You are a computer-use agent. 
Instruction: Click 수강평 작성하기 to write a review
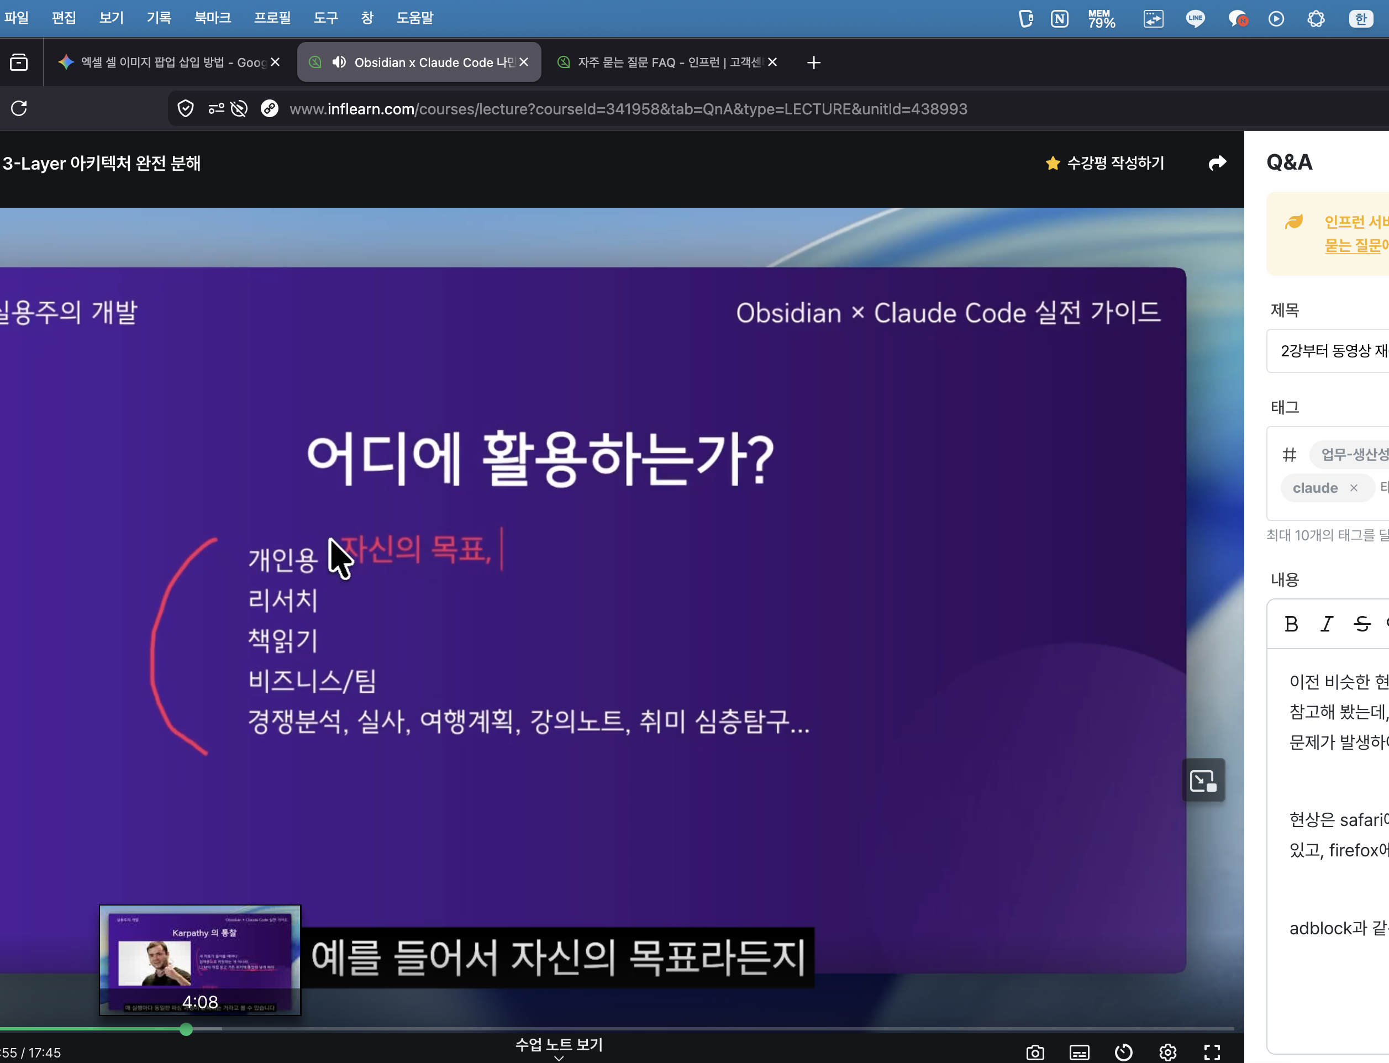coord(1104,163)
